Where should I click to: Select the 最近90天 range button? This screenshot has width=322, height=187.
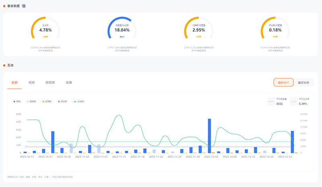(x=303, y=82)
